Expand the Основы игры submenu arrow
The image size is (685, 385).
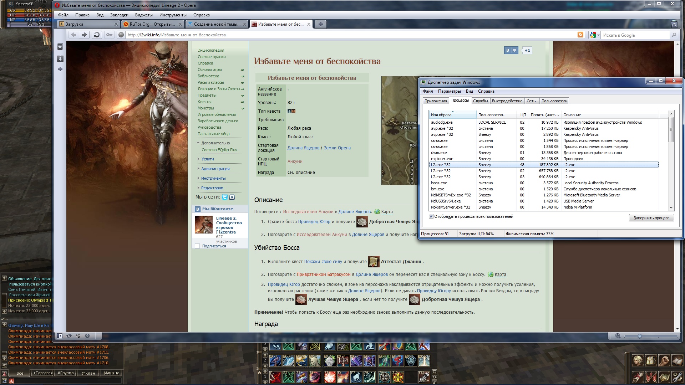point(242,70)
